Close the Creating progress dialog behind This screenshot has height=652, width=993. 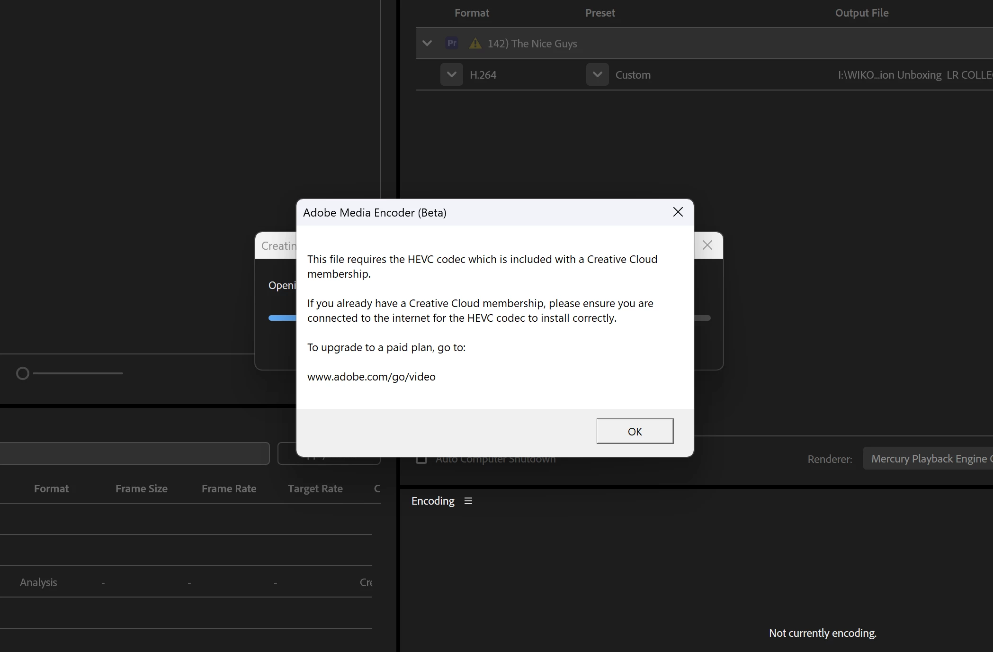[x=707, y=245]
